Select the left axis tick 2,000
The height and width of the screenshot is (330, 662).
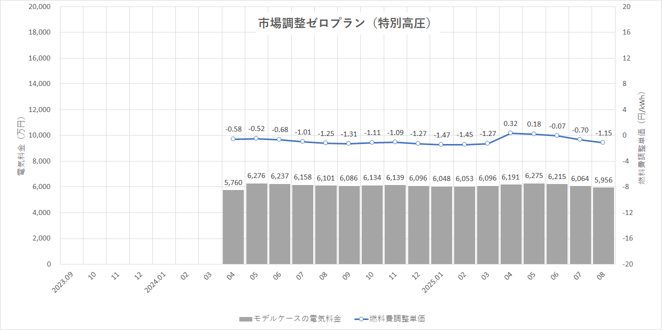[x=42, y=238]
